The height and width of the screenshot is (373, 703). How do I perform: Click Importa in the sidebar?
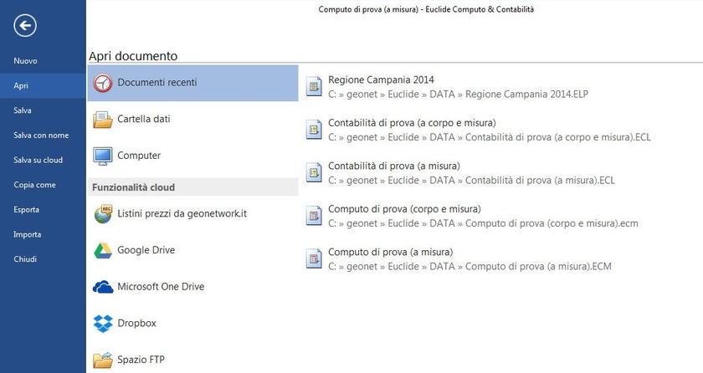pos(27,234)
